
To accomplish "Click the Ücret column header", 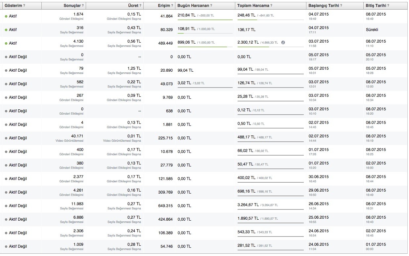I will click(x=133, y=6).
